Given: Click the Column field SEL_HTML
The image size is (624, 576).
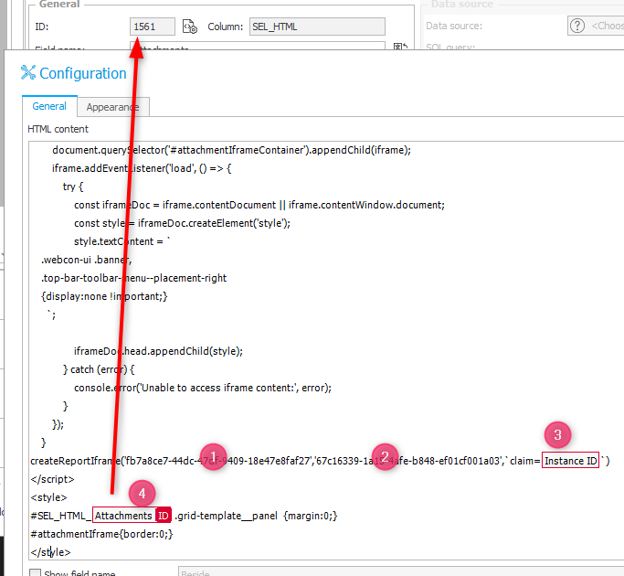Looking at the screenshot, I should (x=317, y=27).
